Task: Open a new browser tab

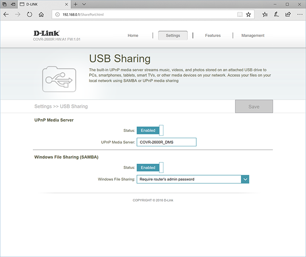Action: pyautogui.click(x=75, y=4)
